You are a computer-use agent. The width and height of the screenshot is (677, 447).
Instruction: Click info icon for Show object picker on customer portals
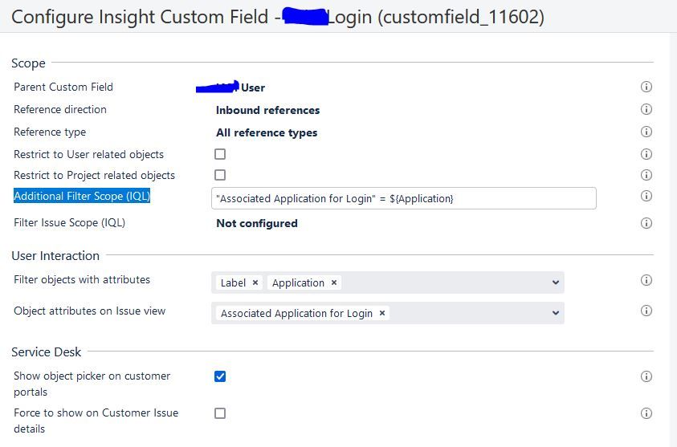646,376
